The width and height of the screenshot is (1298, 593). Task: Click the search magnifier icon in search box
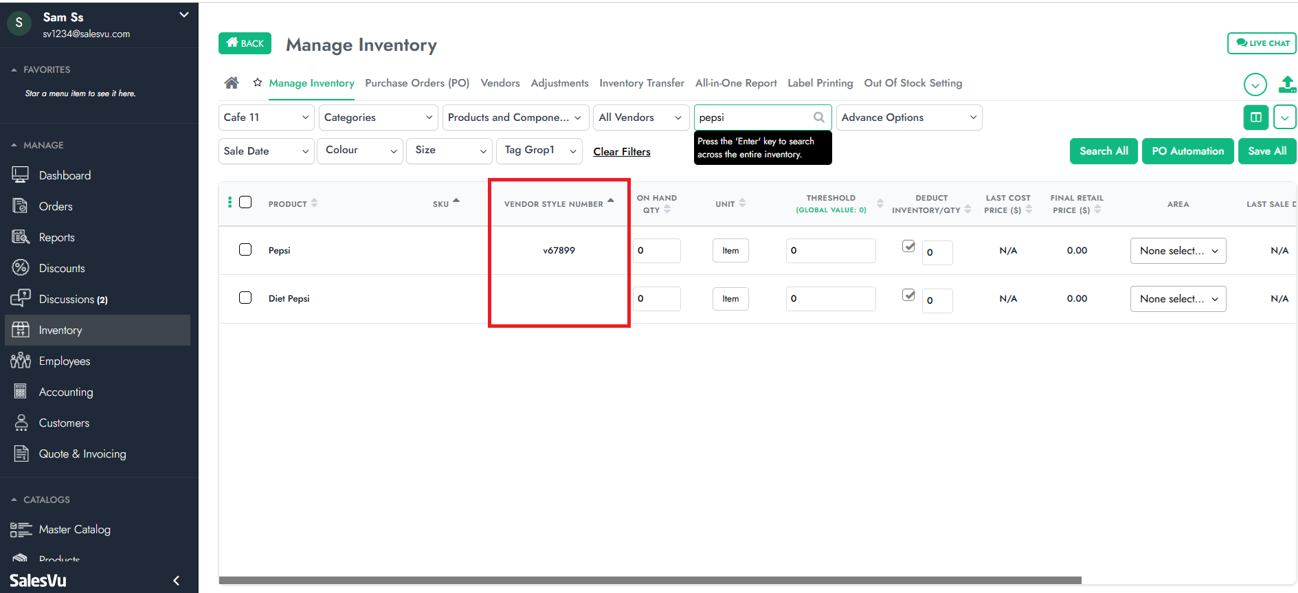[x=818, y=118]
